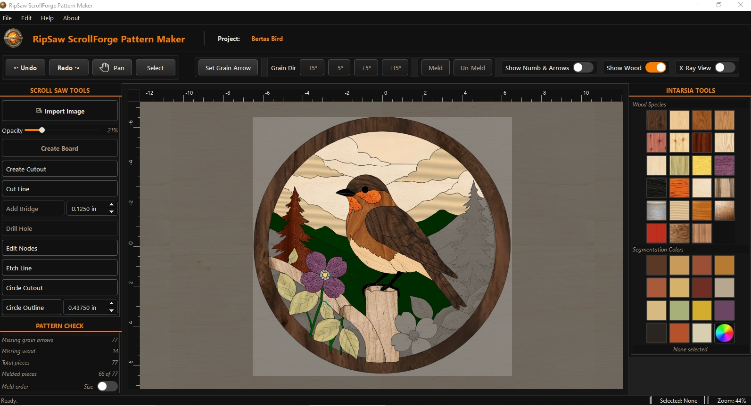Click the Un-Meld button
Viewport: 751px width, 406px height.
pos(473,68)
